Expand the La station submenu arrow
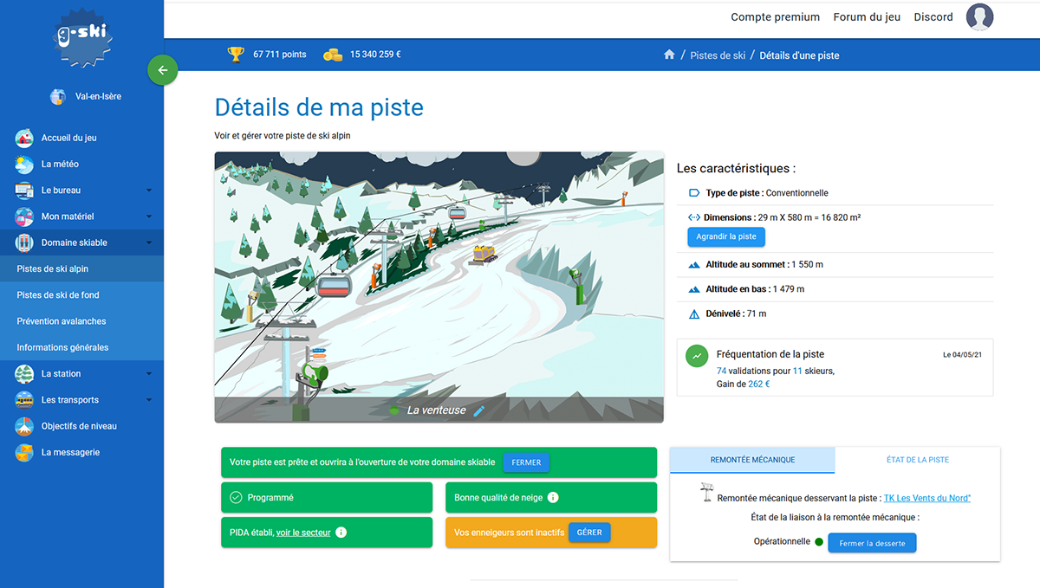 coord(149,374)
